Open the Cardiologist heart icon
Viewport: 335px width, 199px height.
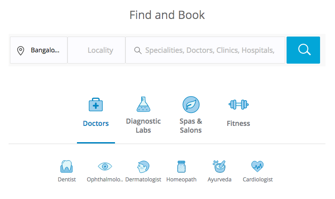tap(258, 167)
